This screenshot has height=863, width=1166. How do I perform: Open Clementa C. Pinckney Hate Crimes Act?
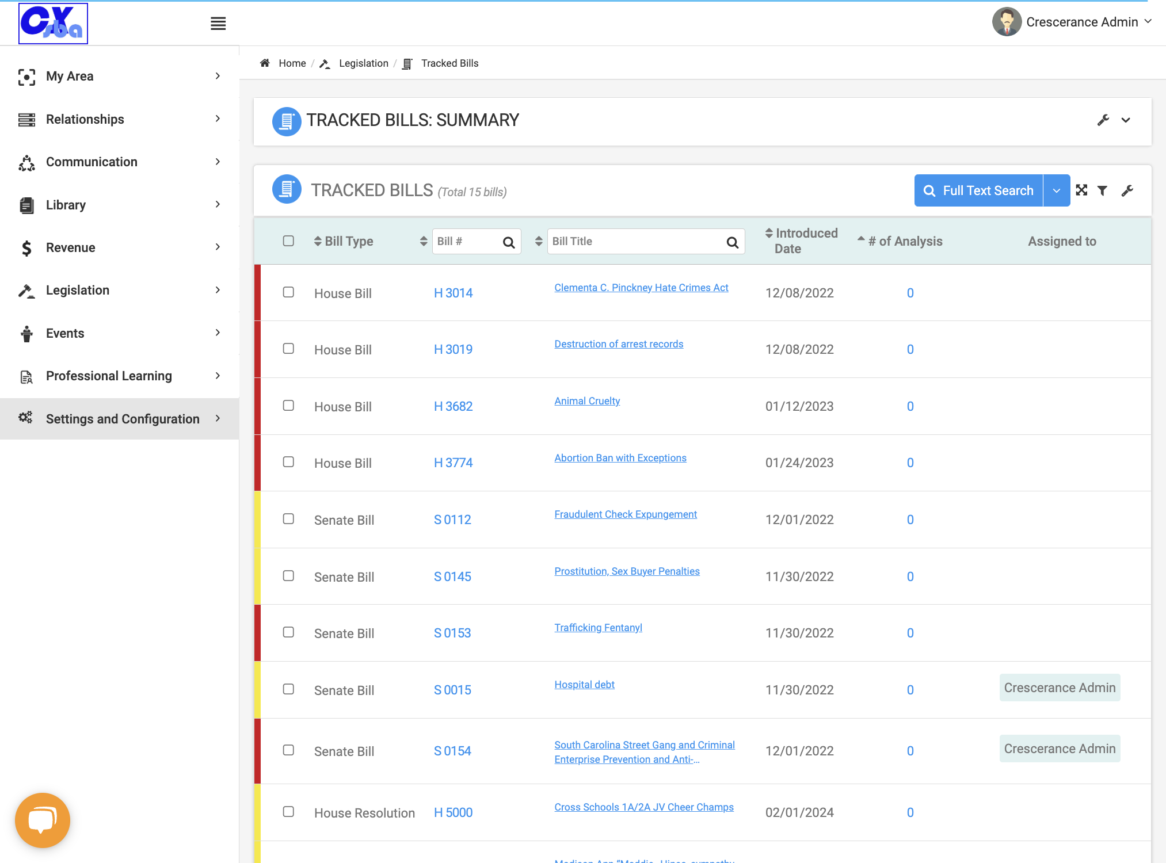(641, 288)
